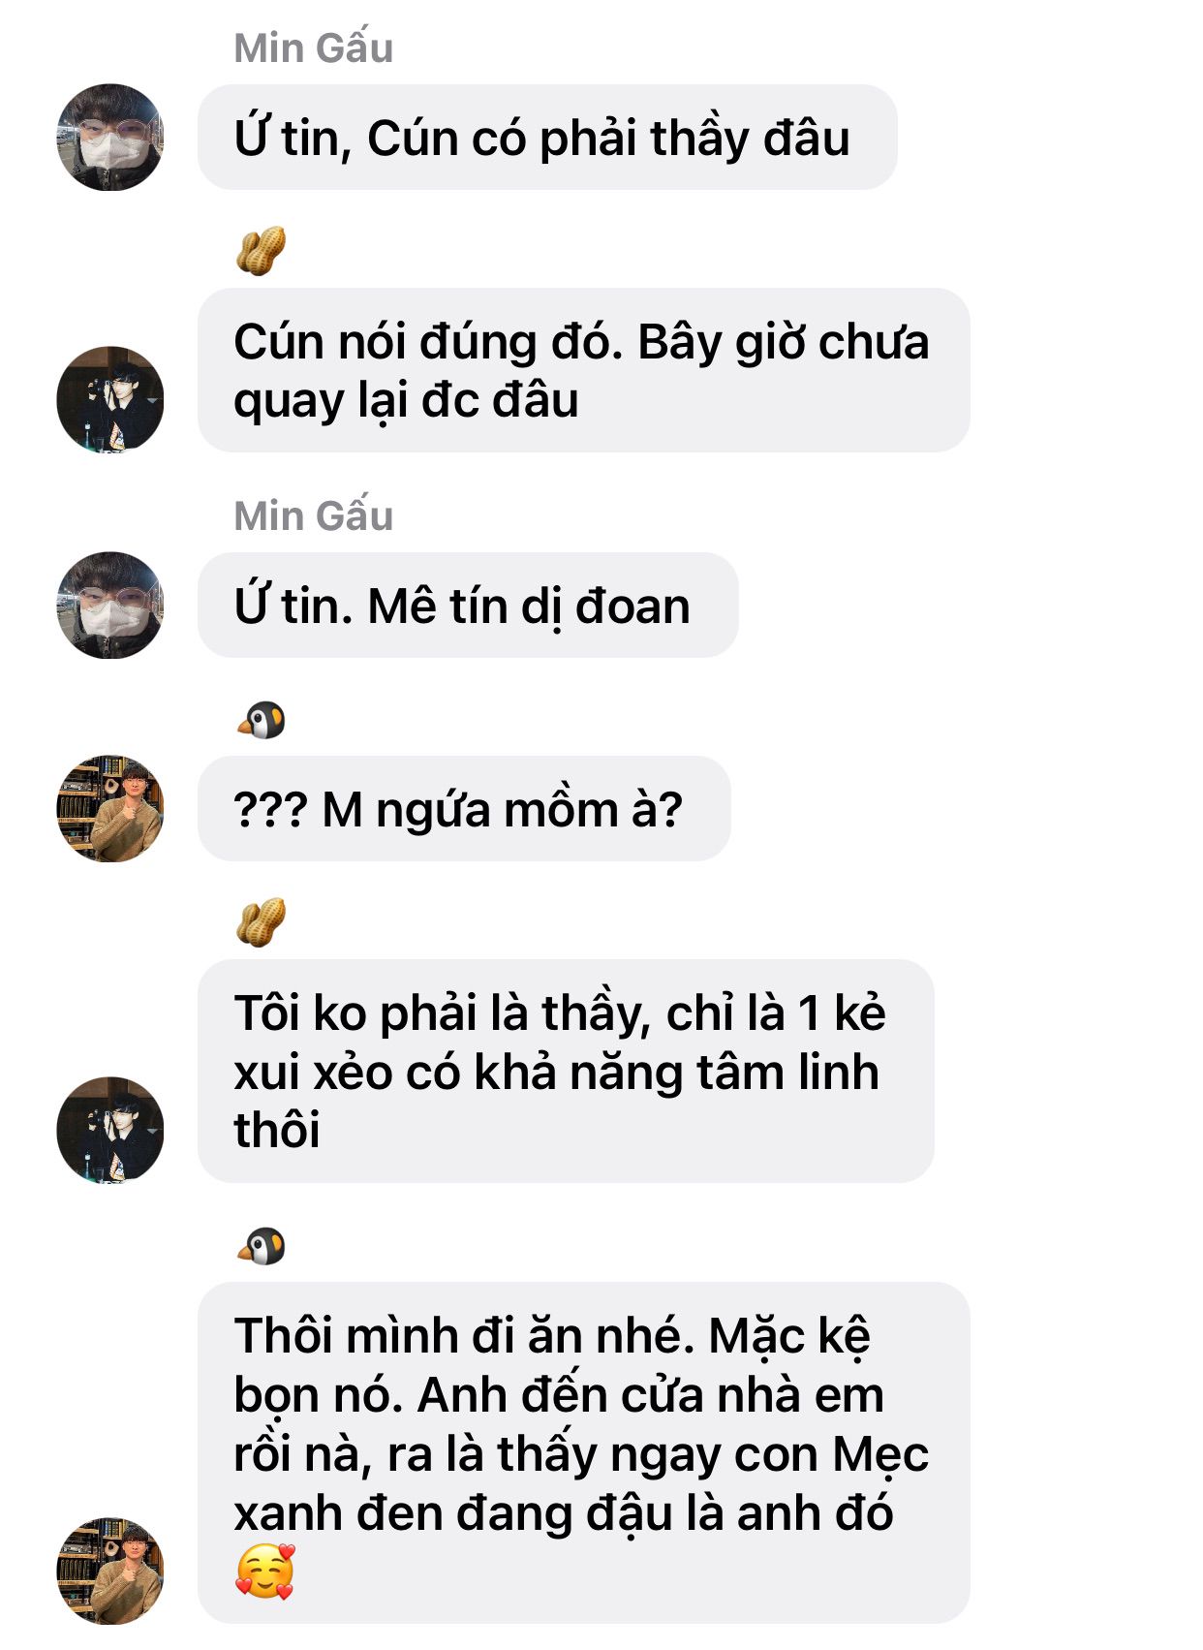Open masked avatar beside 'Cún có phải thầy đâu'

coord(109,137)
